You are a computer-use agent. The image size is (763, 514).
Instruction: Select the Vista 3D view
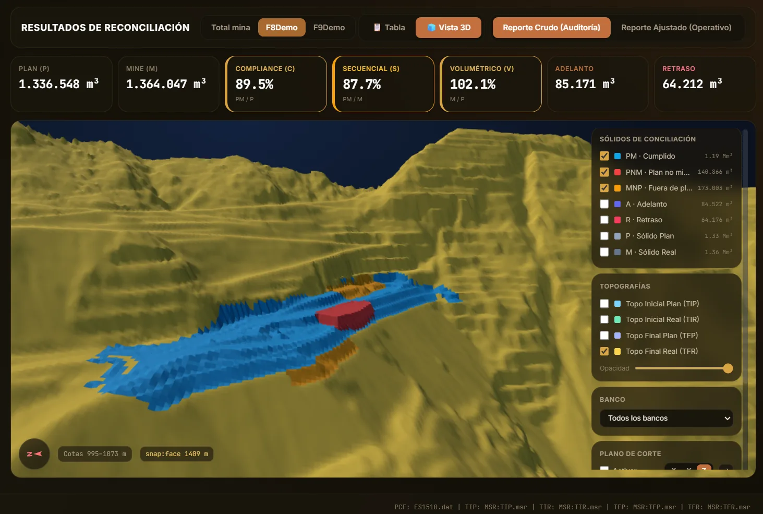[449, 28]
